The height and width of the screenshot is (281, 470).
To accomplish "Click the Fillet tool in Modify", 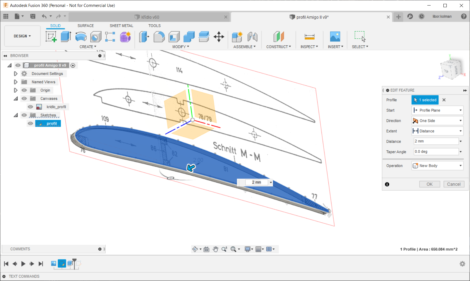I will pyautogui.click(x=159, y=37).
